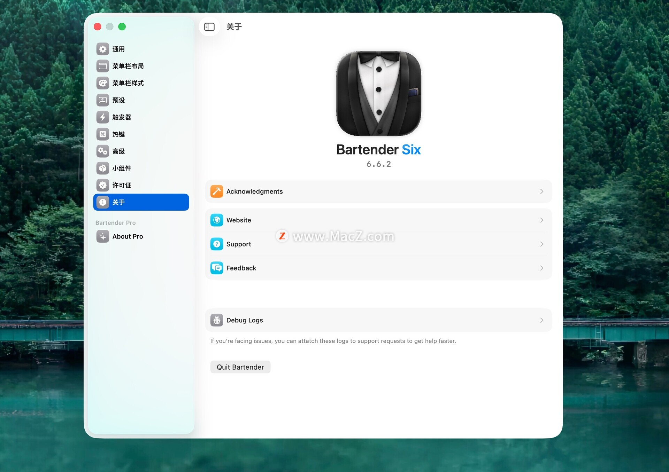The image size is (669, 472).
Task: Click the triggers lightning bolt icon
Action: coord(102,117)
